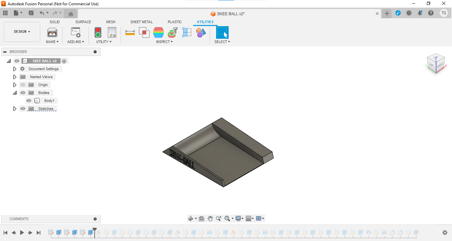
Task: Jump to the timeline beginning
Action: pyautogui.click(x=5, y=233)
